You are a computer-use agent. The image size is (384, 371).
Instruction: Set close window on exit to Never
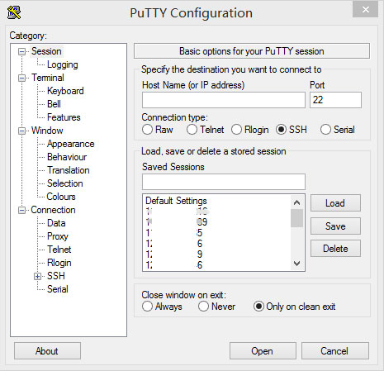coord(203,307)
